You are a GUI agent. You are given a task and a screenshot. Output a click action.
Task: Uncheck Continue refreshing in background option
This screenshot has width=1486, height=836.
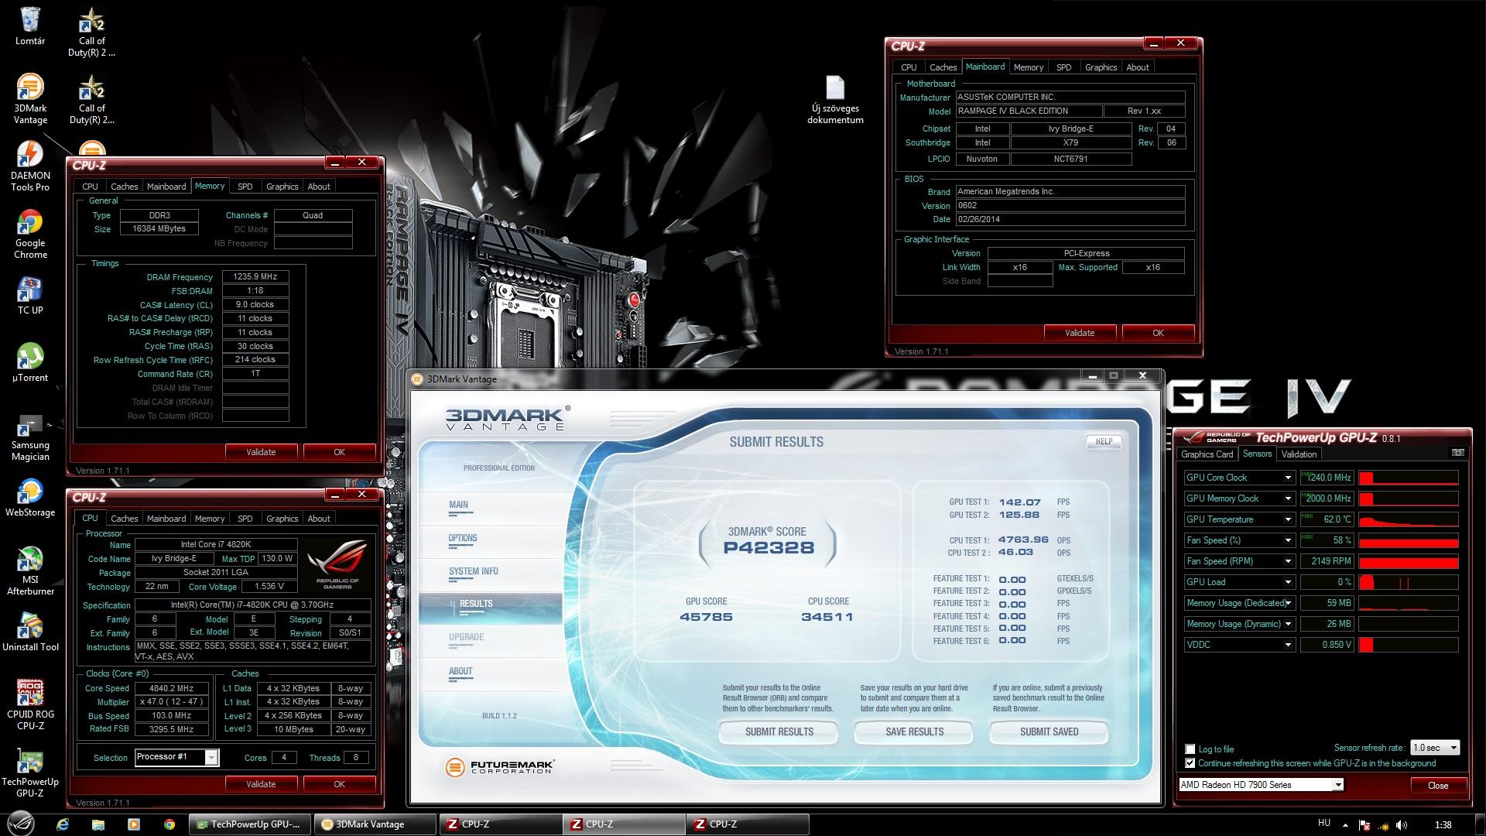[x=1190, y=763]
